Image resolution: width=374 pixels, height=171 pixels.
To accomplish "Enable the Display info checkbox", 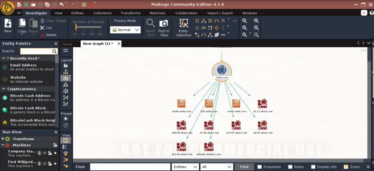I will 313,167.
